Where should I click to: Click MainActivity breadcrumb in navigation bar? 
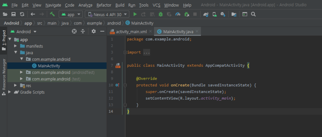139,23
